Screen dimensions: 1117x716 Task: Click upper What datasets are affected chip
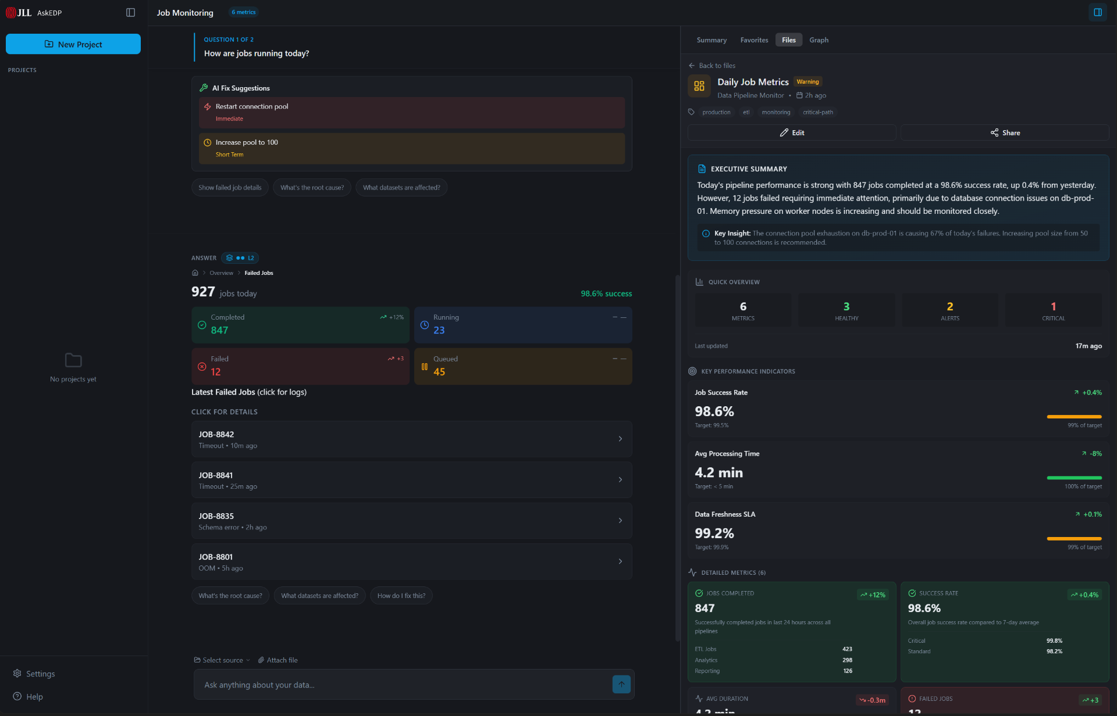[x=401, y=187]
